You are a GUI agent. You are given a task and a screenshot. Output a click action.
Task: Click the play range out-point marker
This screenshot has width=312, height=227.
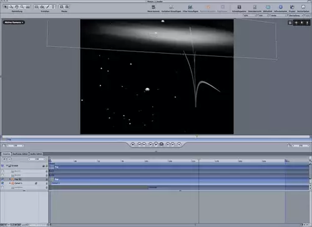click(x=286, y=160)
